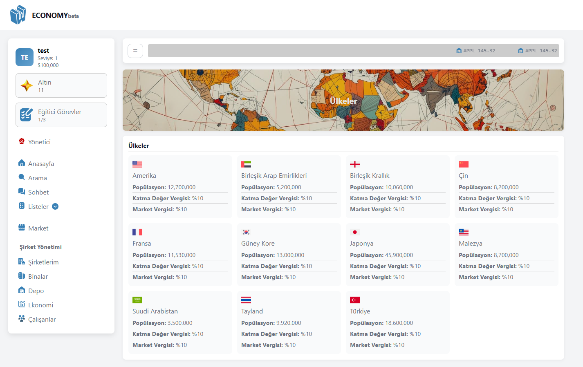Expand the Listeler dropdown chevron

click(55, 206)
